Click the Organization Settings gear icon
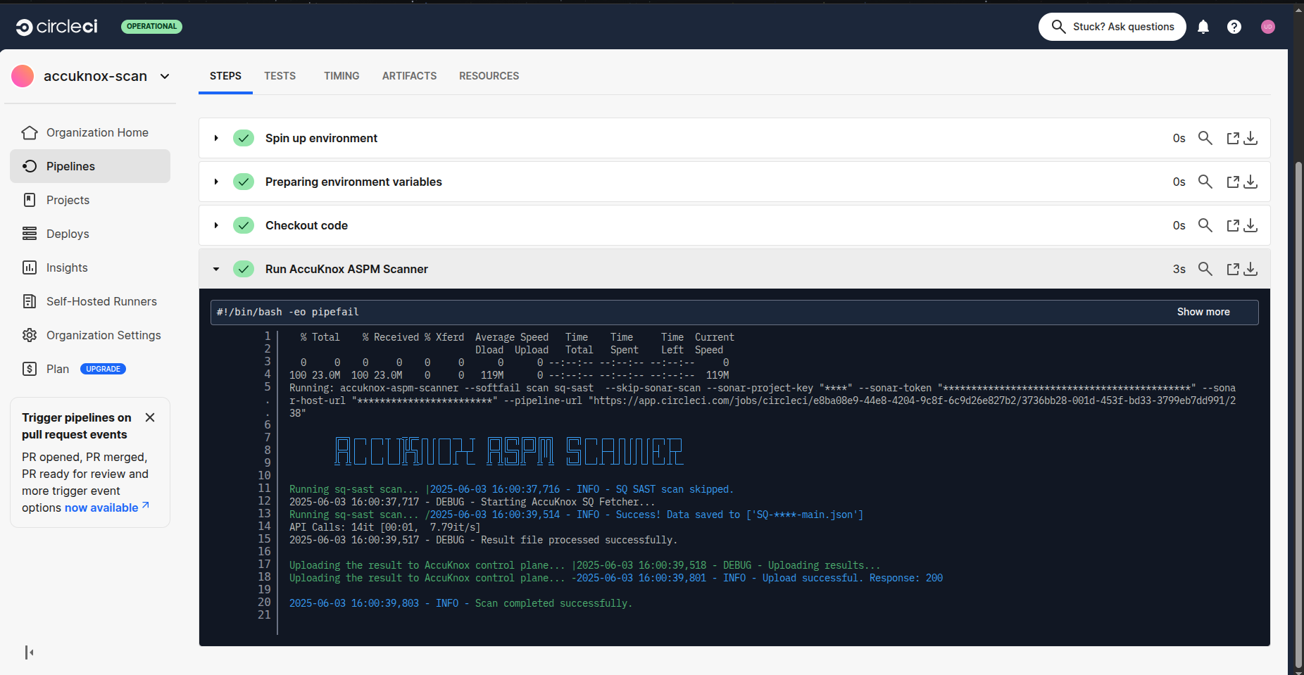This screenshot has width=1304, height=675. [x=30, y=335]
